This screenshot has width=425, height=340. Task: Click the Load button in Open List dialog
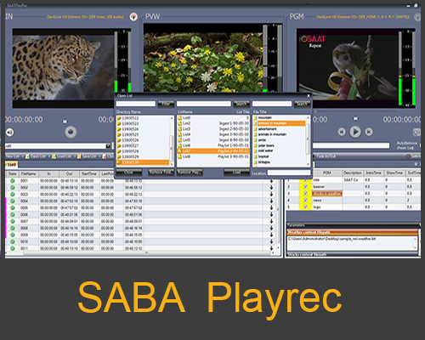(x=236, y=173)
